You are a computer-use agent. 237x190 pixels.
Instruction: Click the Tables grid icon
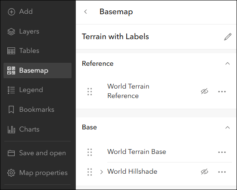pyautogui.click(x=11, y=51)
